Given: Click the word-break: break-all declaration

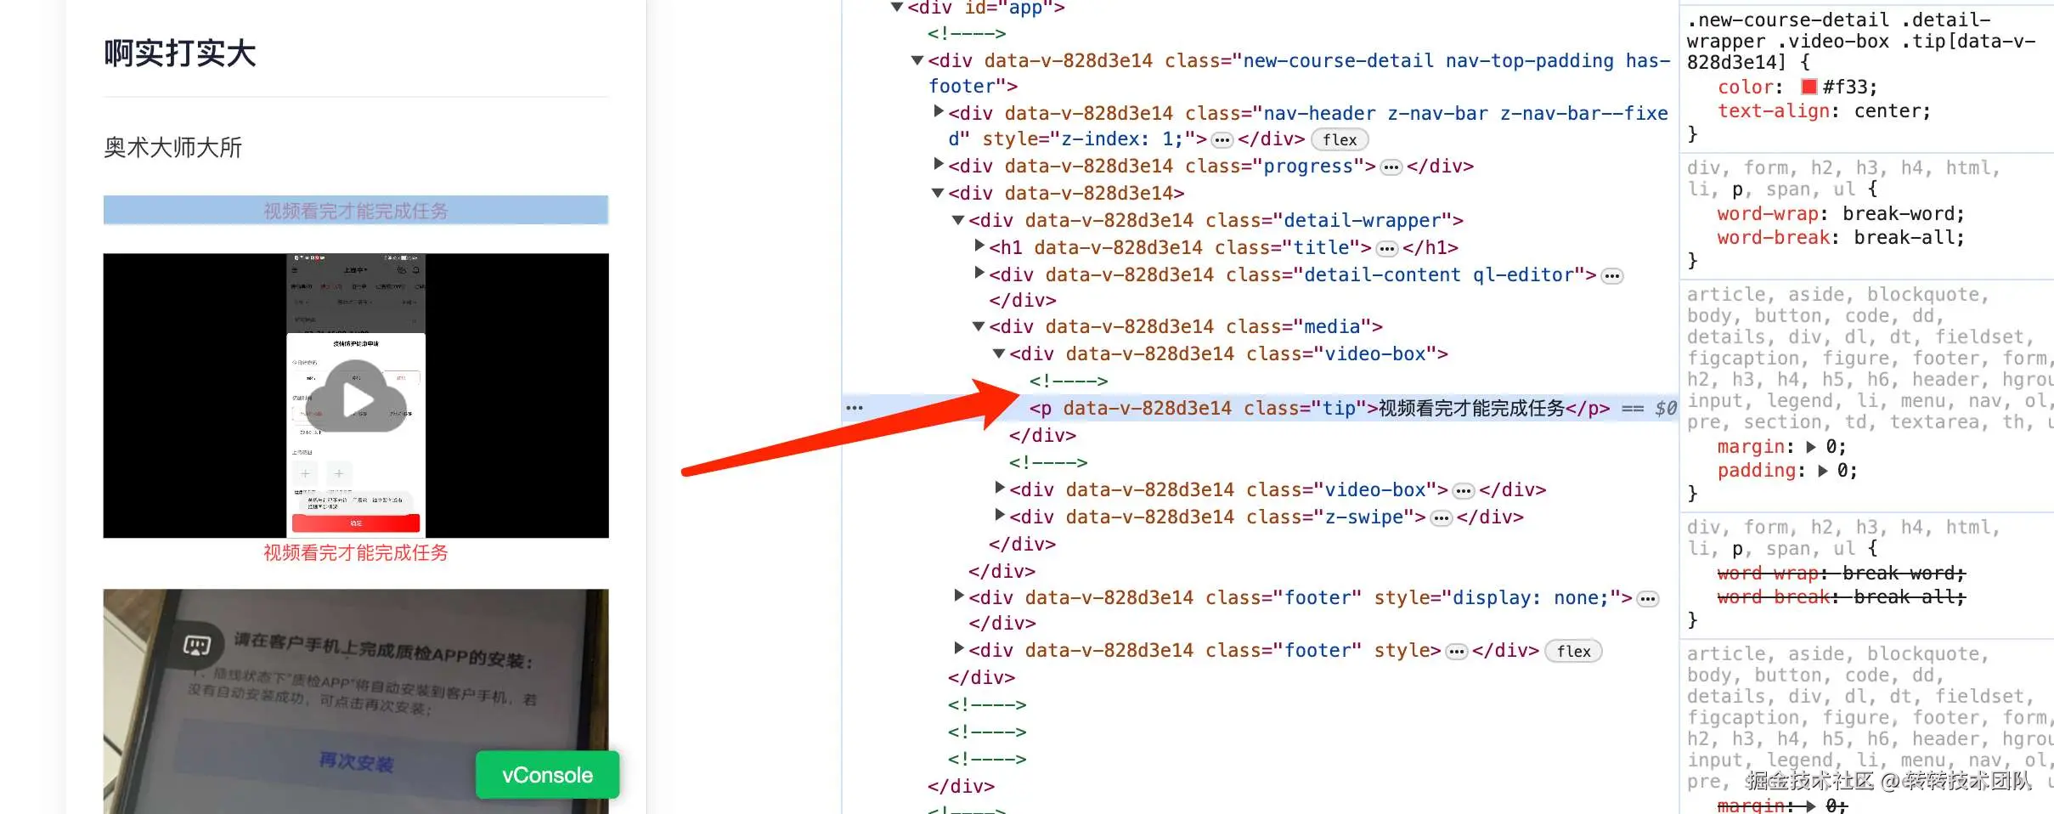Looking at the screenshot, I should 1840,237.
